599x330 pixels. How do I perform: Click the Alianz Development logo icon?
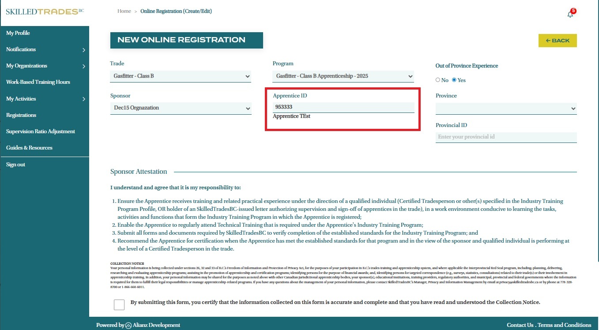pyautogui.click(x=128, y=325)
